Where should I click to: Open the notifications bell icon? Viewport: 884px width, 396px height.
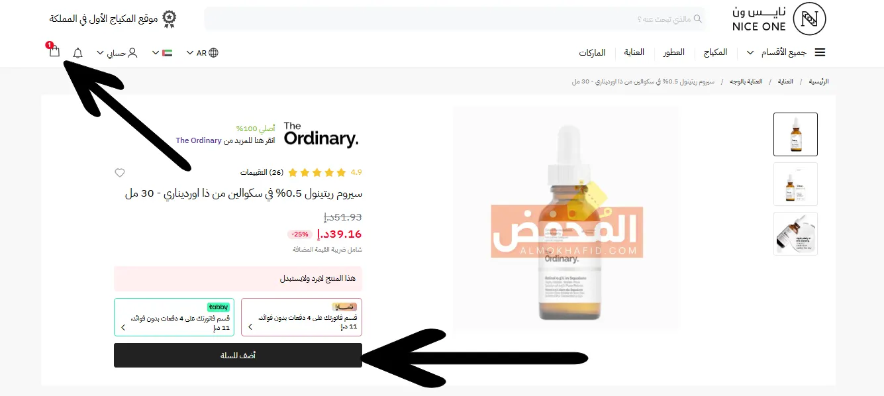[x=78, y=53]
